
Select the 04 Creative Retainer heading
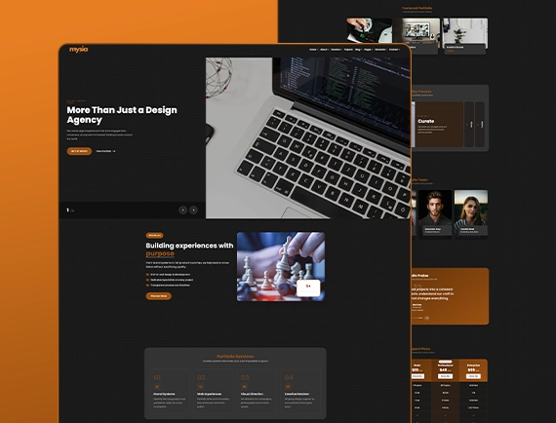[x=297, y=394]
